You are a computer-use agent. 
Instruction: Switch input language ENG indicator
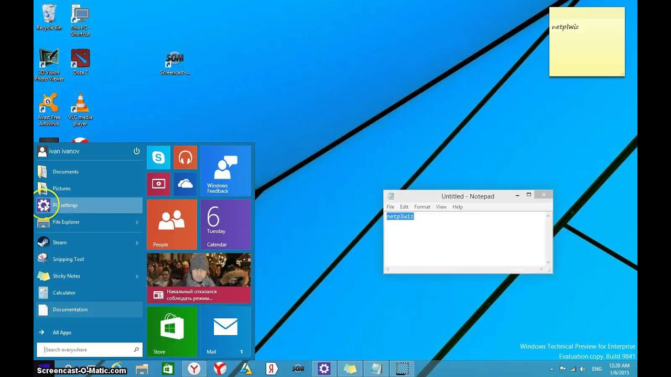[x=597, y=369]
